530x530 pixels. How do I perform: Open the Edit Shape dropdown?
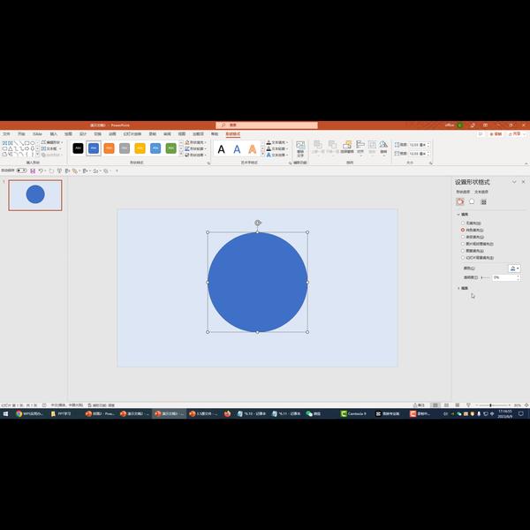[x=52, y=142]
